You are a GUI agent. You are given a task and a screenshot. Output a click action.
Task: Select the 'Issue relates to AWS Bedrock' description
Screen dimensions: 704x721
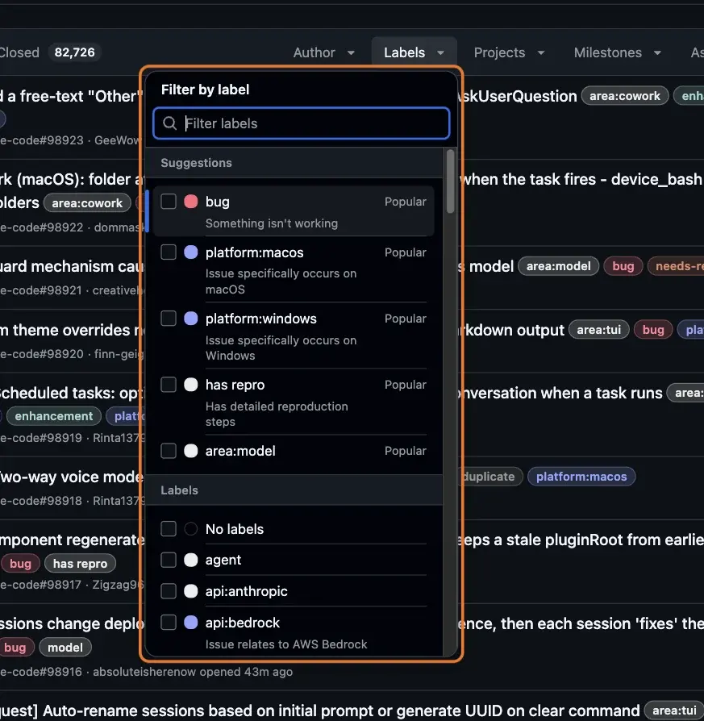[286, 644]
